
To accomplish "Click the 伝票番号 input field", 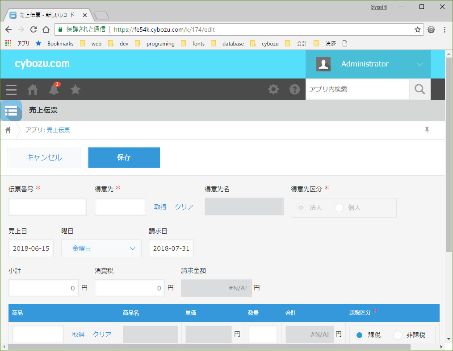I will click(x=47, y=207).
